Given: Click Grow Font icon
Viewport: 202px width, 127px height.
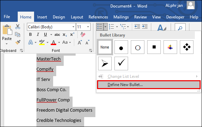Looking at the screenshot, I should point(80,42).
